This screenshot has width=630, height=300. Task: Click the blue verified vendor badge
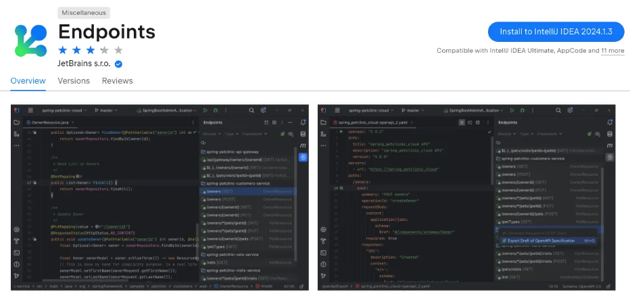(x=118, y=64)
